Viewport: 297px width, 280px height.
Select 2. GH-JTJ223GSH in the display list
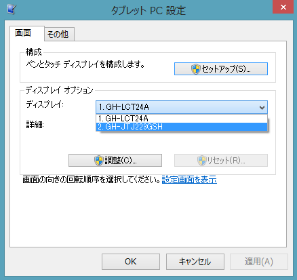(182, 127)
